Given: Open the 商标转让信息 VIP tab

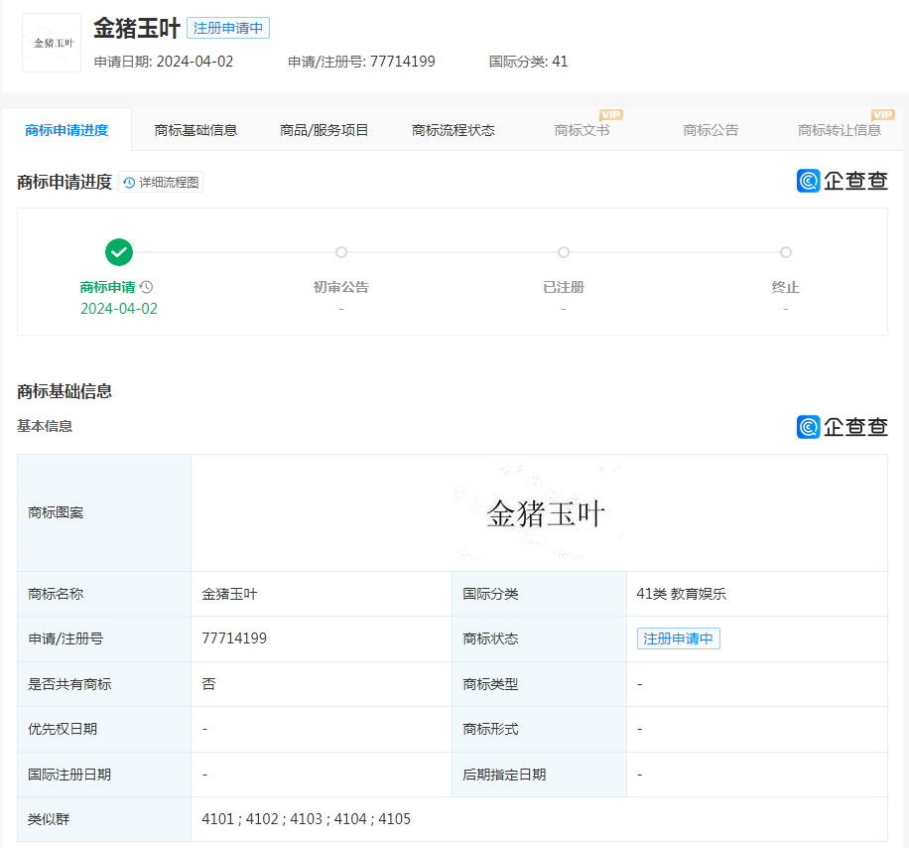Looking at the screenshot, I should [840, 130].
